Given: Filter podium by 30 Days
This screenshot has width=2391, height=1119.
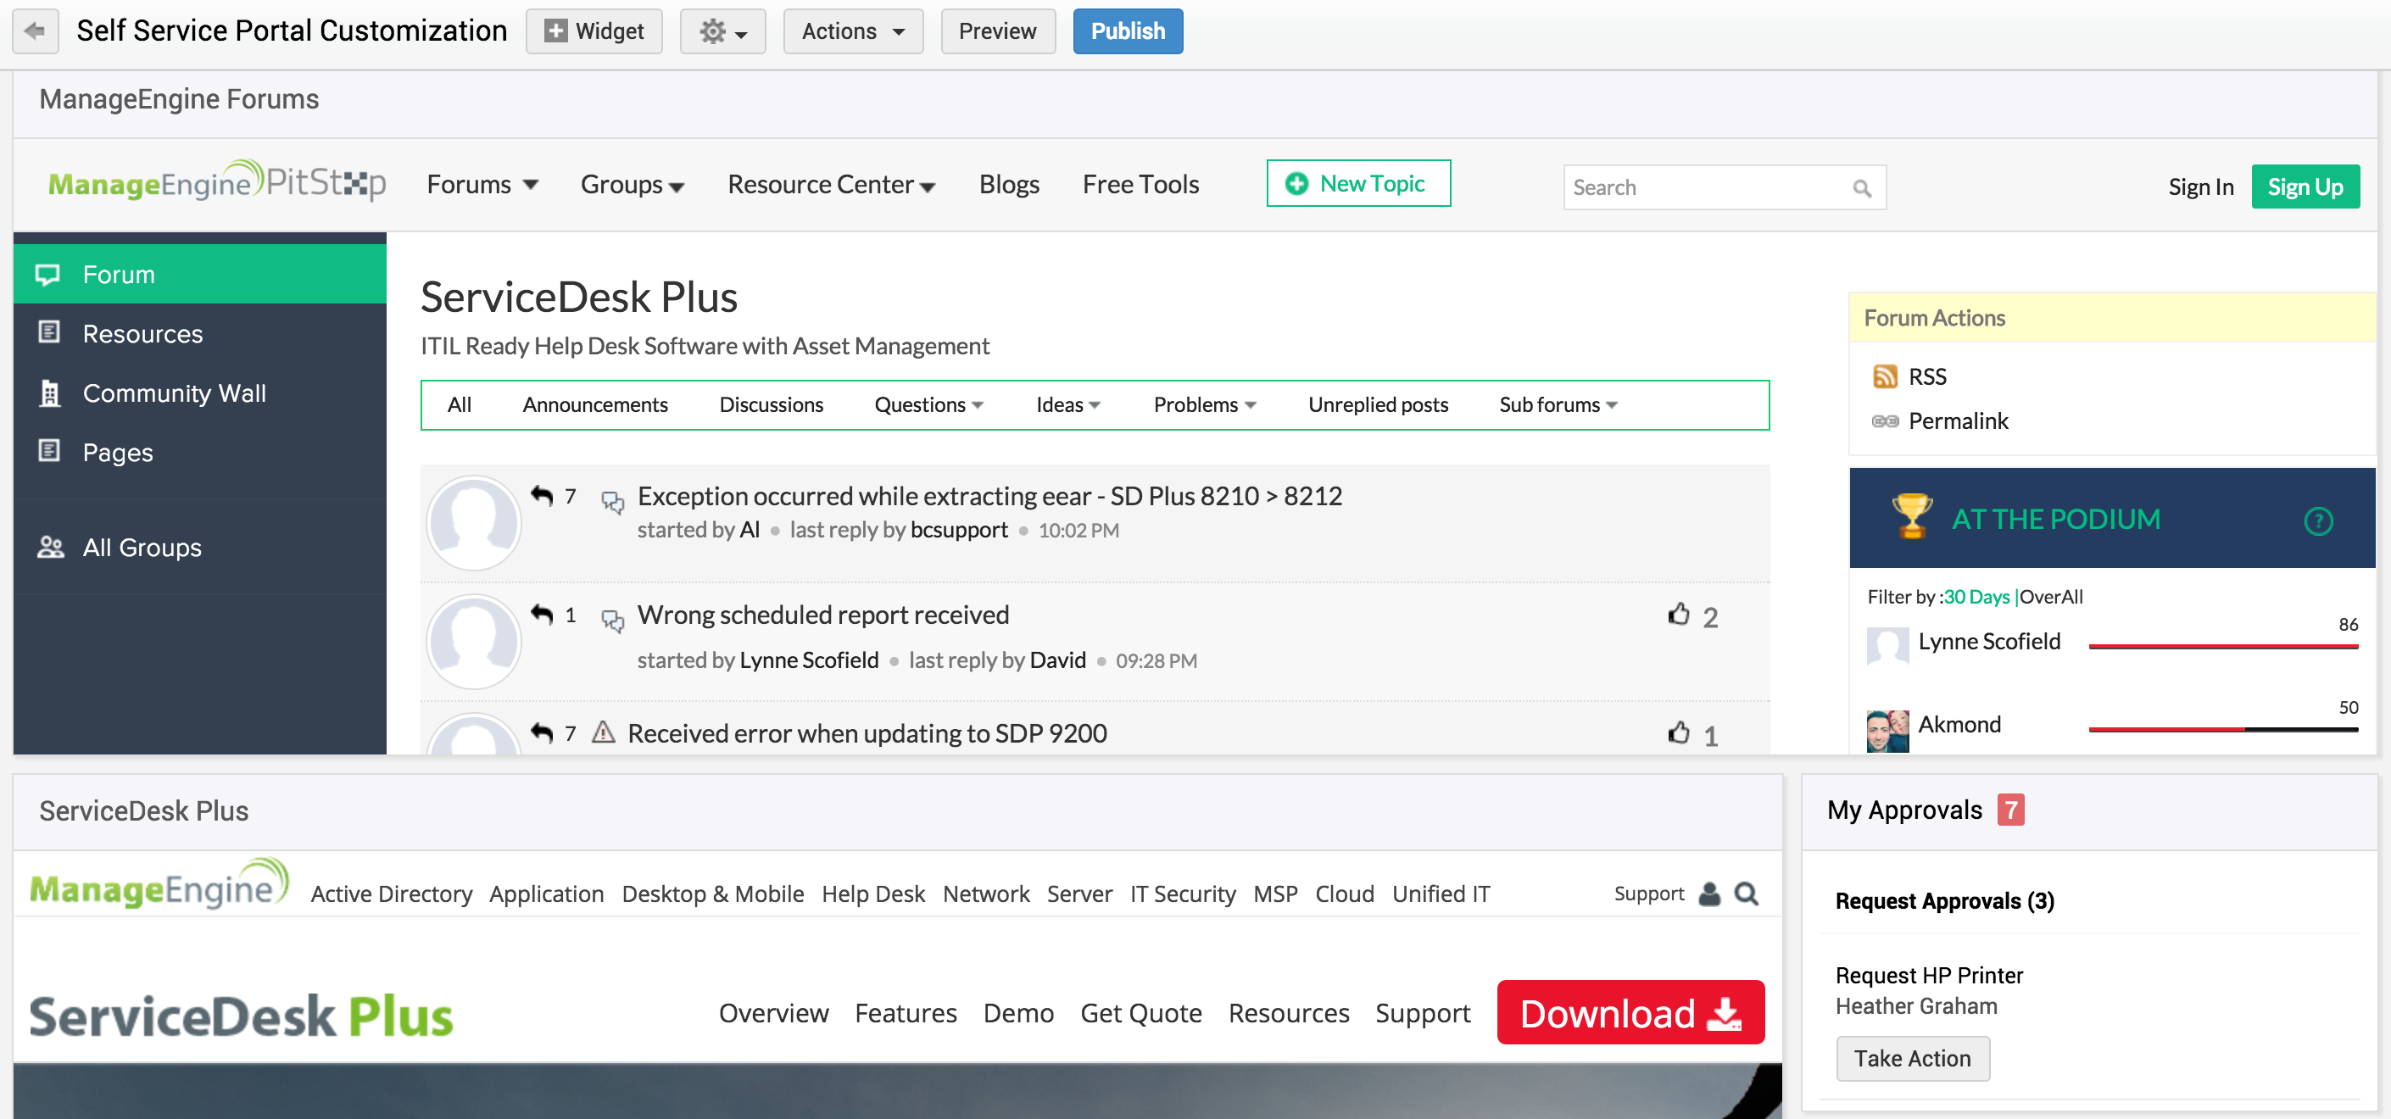Looking at the screenshot, I should [x=1976, y=597].
